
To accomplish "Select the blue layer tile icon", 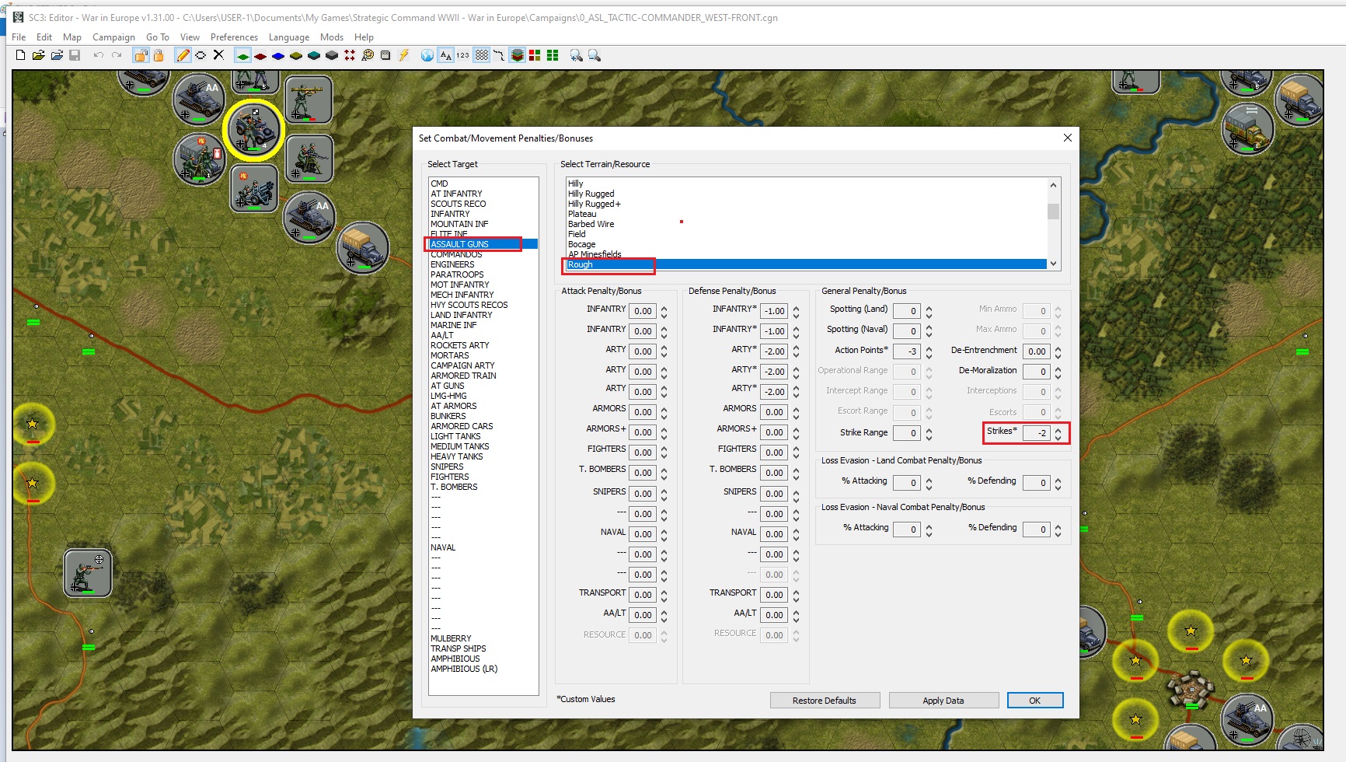I will 278,56.
